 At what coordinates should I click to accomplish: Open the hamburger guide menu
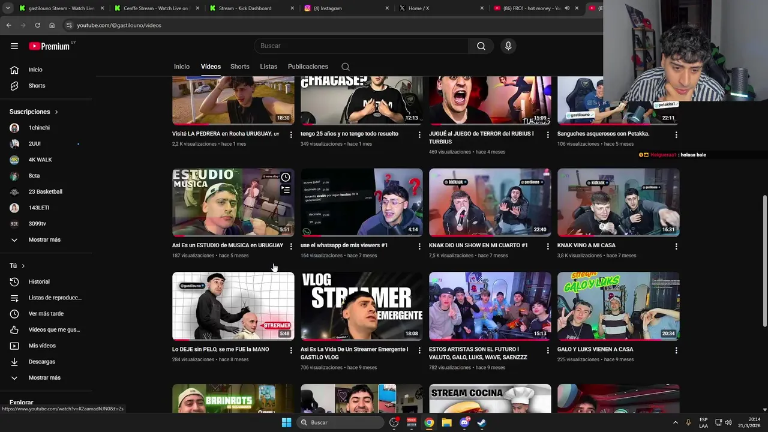point(14,46)
